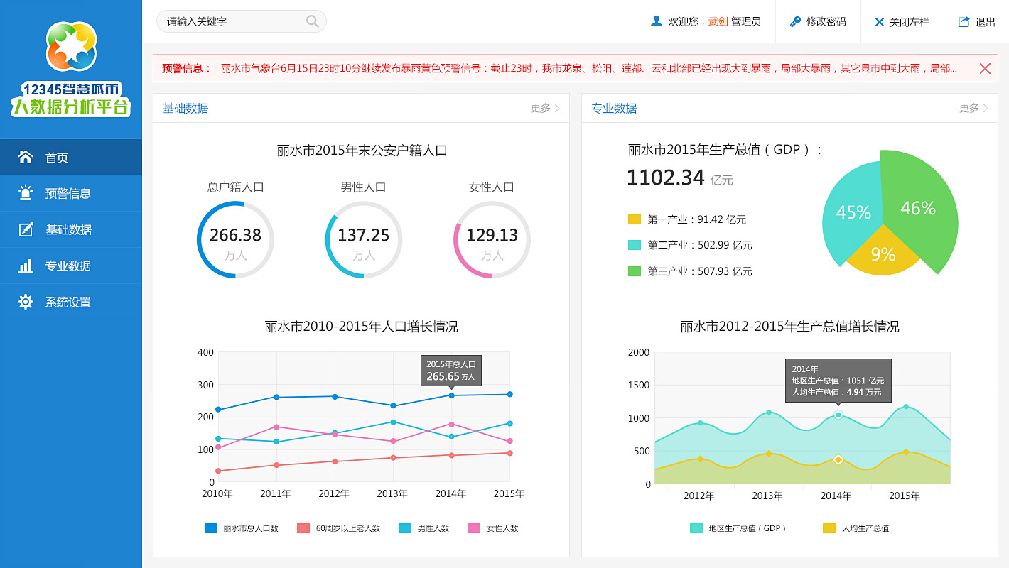Click the 2014年 GDP tooltip box

[838, 381]
